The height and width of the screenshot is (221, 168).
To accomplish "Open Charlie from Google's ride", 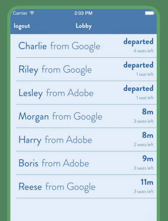I will (84, 46).
